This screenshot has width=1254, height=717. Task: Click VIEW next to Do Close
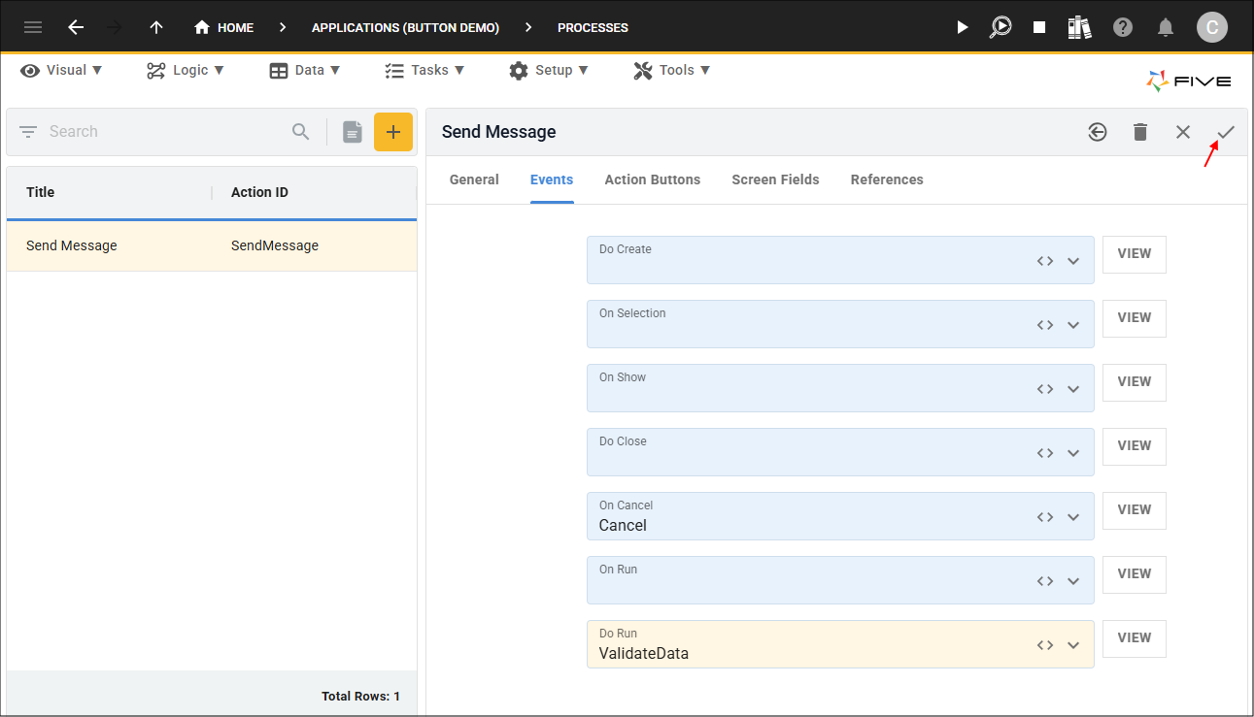click(x=1135, y=446)
